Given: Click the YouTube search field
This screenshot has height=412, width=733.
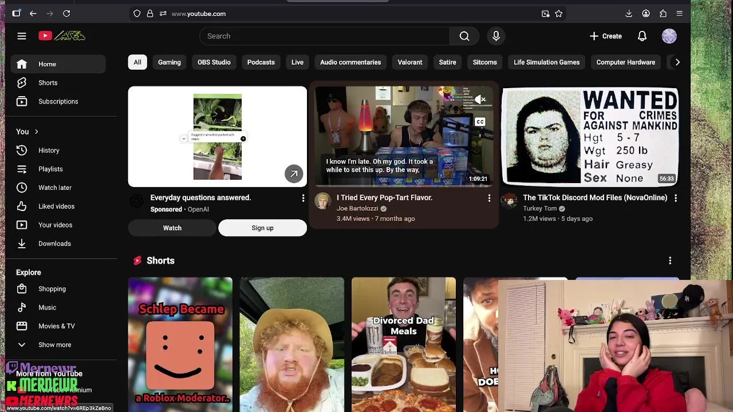Looking at the screenshot, I should click(325, 36).
